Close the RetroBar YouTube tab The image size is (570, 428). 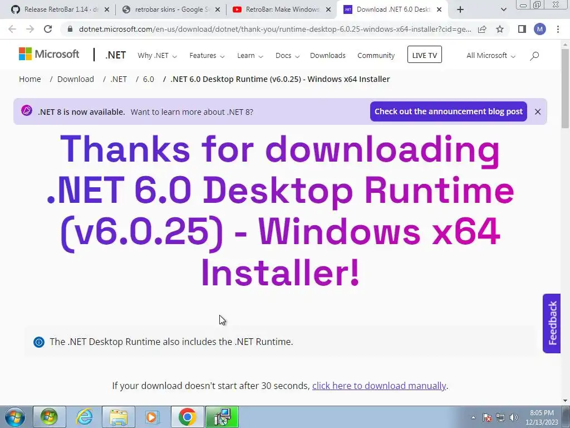(x=328, y=9)
